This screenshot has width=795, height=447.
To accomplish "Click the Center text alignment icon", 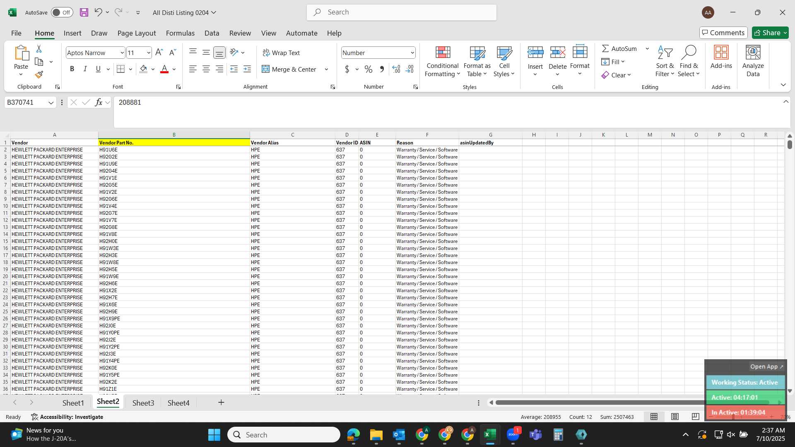I will click(x=206, y=69).
